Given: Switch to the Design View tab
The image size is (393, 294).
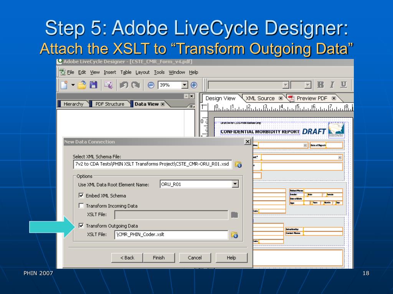Looking at the screenshot, I should 221,98.
